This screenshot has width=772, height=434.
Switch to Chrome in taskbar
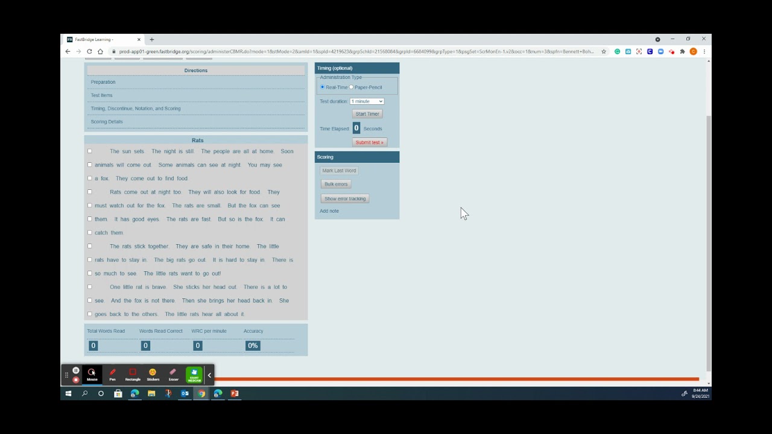pos(201,394)
